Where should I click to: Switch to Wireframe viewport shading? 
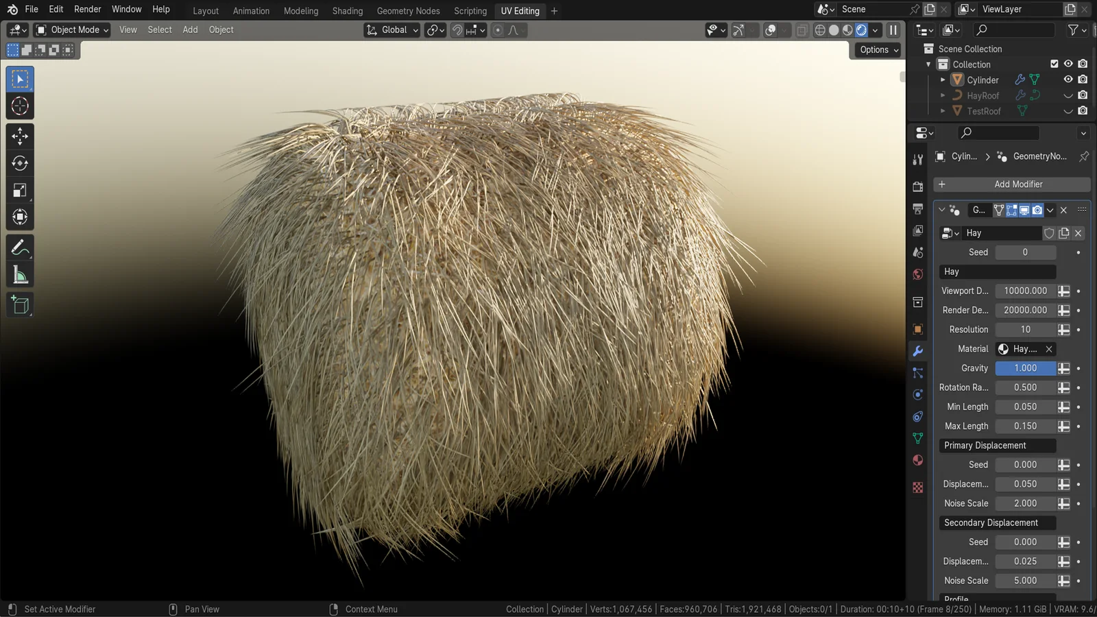[x=820, y=30]
